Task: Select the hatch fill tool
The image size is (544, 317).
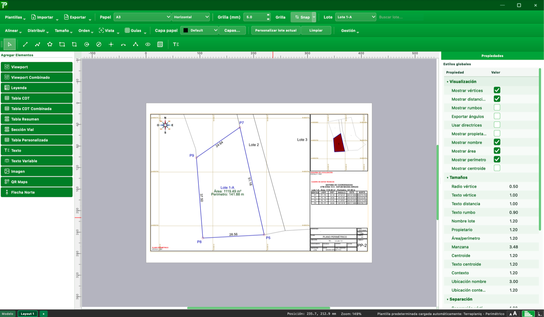Action: click(x=160, y=44)
